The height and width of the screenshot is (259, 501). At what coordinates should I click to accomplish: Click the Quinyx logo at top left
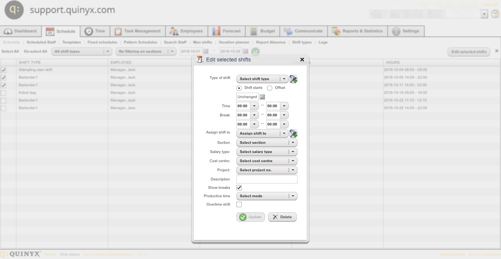[14, 10]
